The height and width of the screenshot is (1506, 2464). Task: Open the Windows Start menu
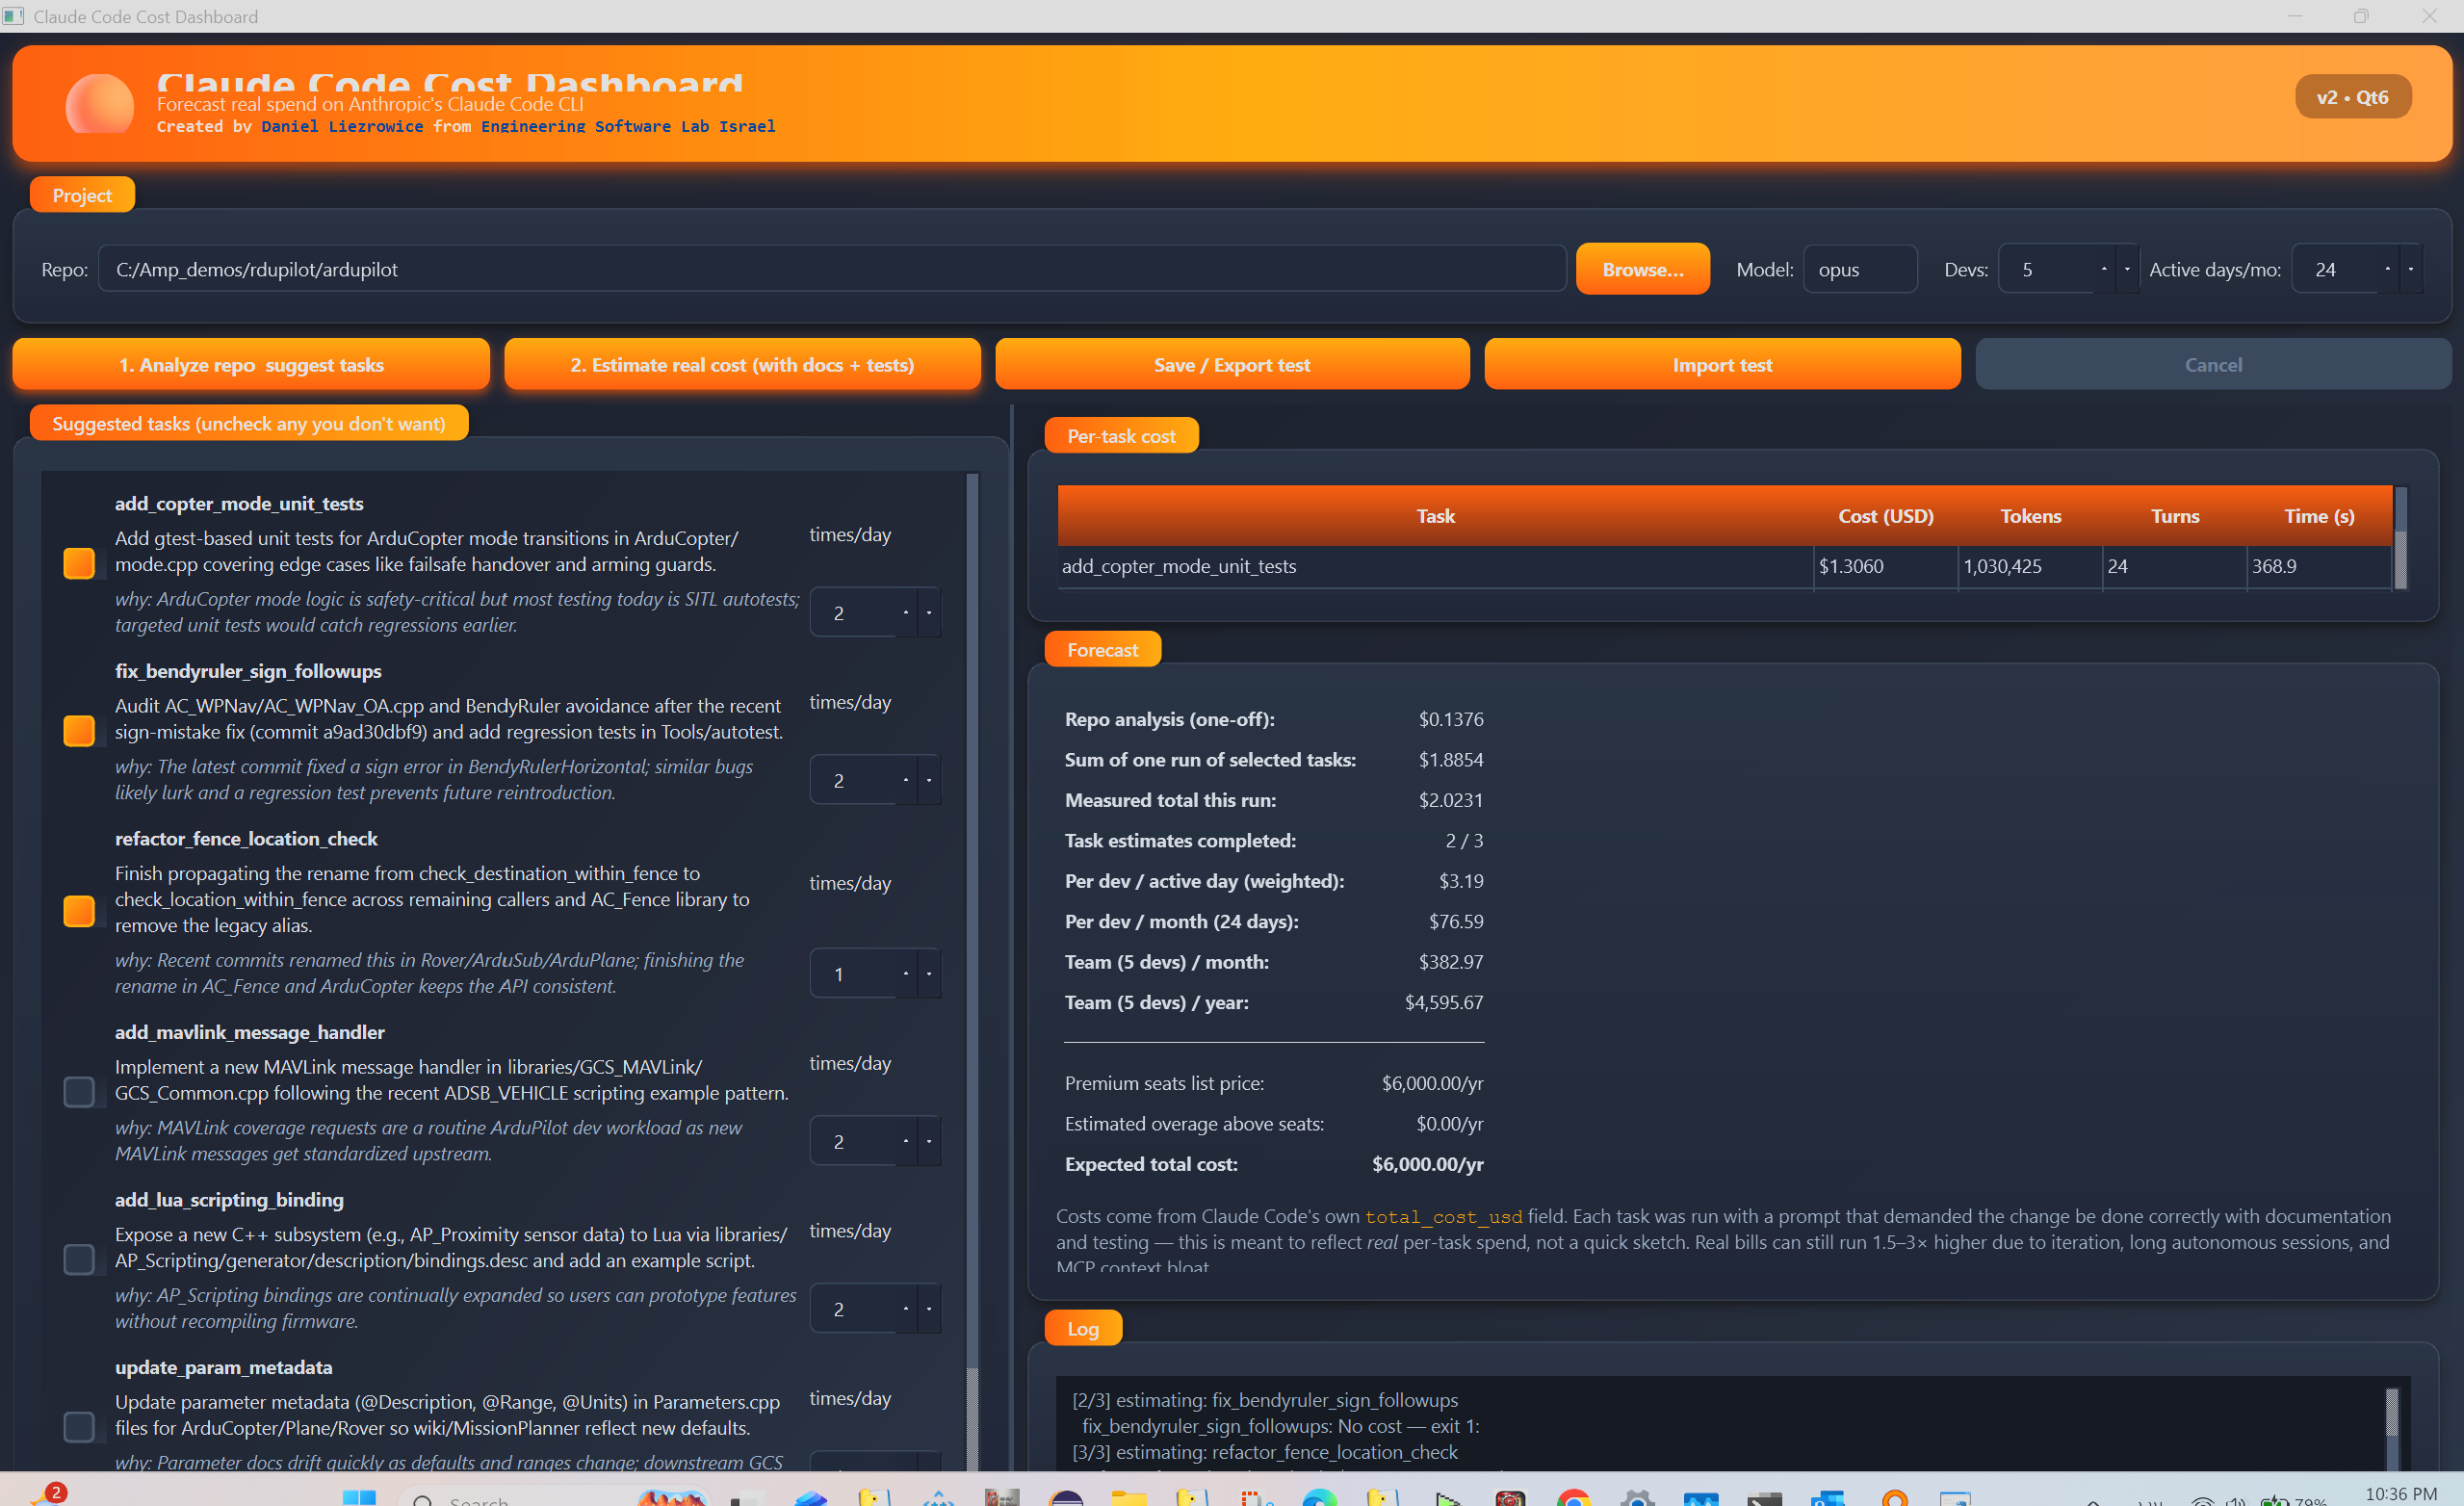point(359,1497)
